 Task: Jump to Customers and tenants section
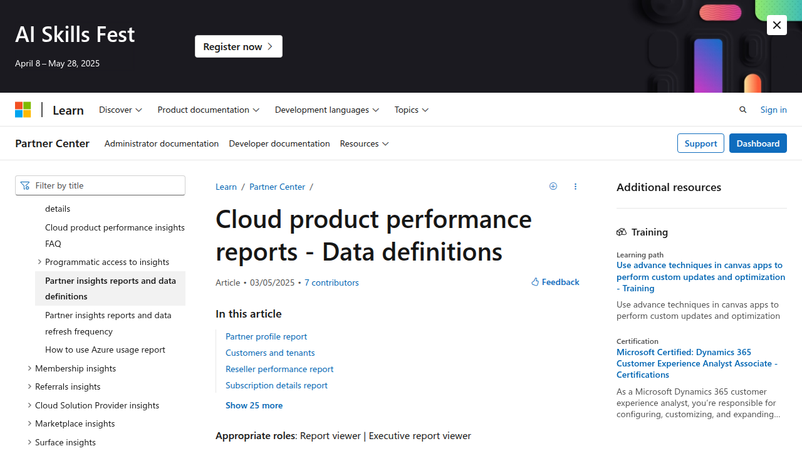(270, 353)
